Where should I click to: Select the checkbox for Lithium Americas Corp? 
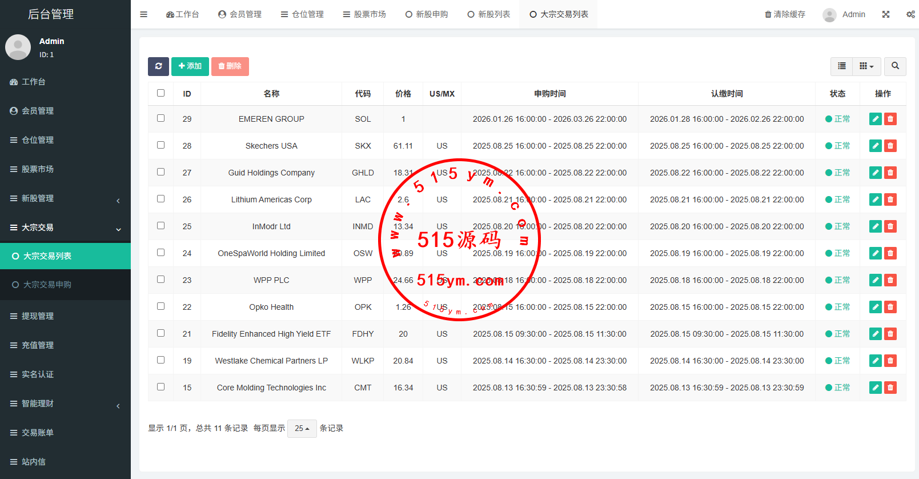[160, 199]
